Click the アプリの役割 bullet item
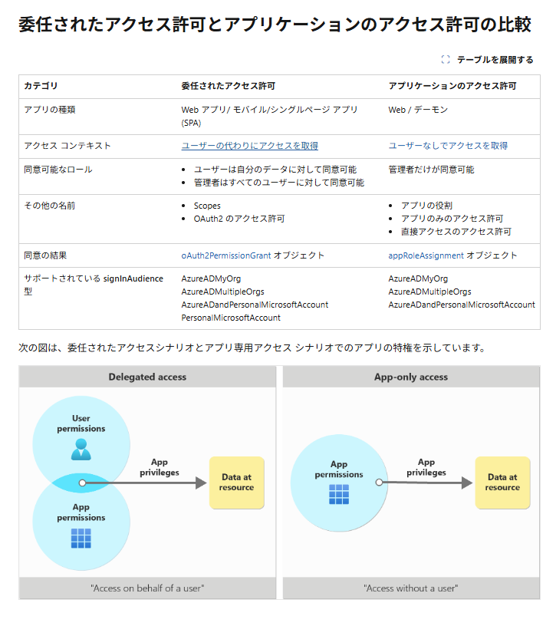 click(426, 206)
